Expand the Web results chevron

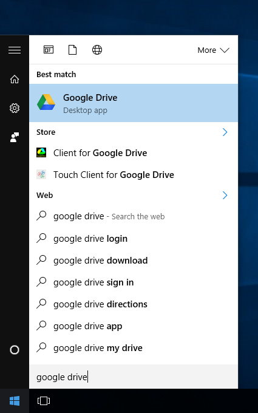pos(225,195)
